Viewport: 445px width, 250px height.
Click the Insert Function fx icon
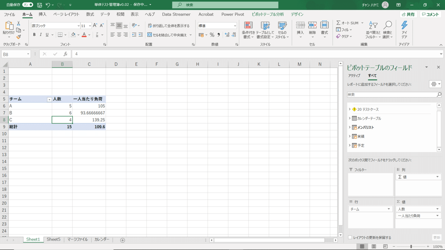[65, 54]
